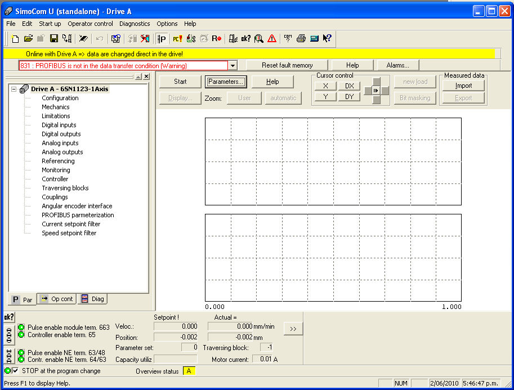Click the blue windows icon after undo
The width and height of the screenshot is (514, 390).
pyautogui.click(x=115, y=39)
